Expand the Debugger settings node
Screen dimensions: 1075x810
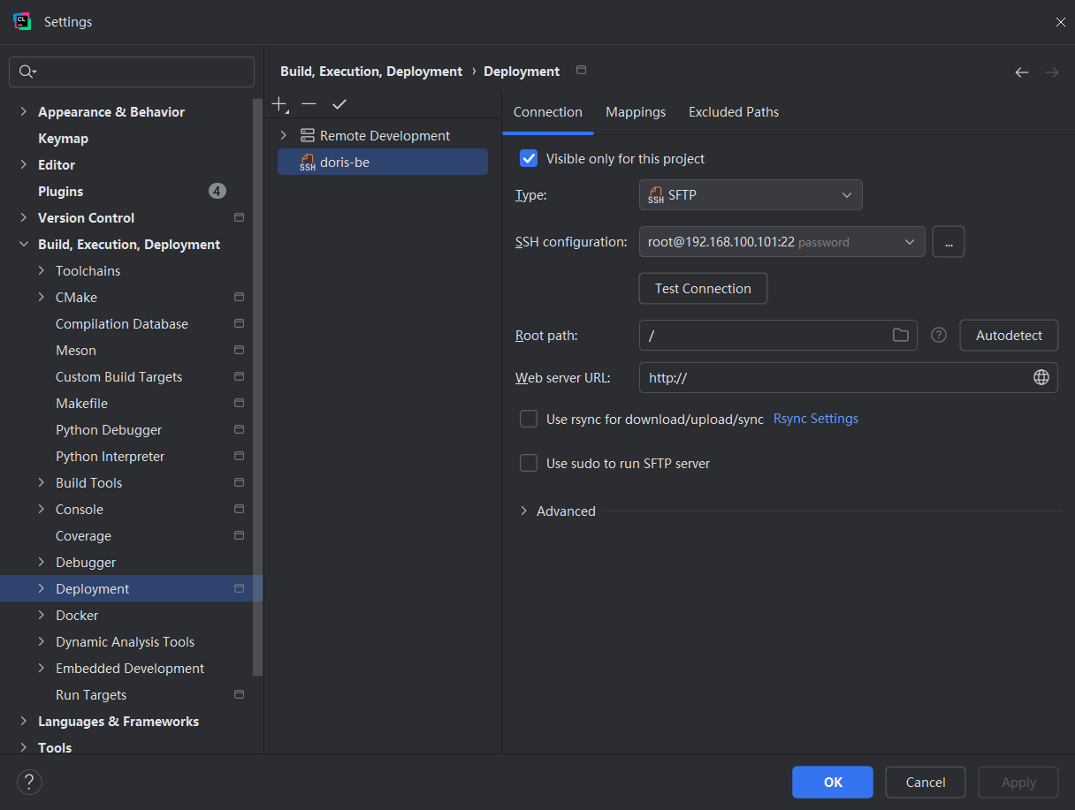click(x=41, y=563)
